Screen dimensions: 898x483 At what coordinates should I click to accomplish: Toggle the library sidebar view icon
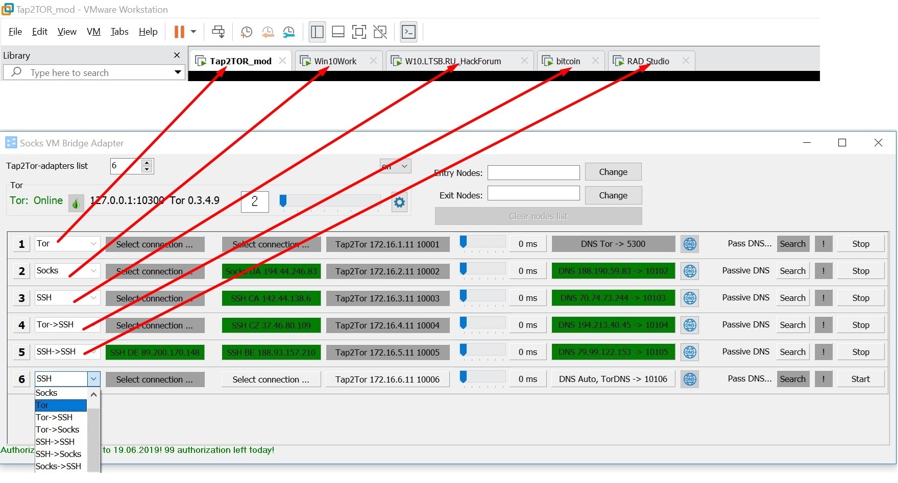coord(317,32)
